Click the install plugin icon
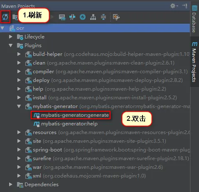 coord(28,98)
